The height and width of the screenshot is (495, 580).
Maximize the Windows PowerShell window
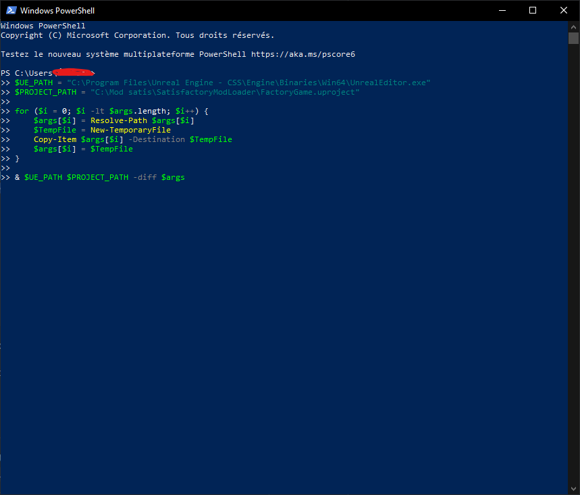tap(533, 10)
